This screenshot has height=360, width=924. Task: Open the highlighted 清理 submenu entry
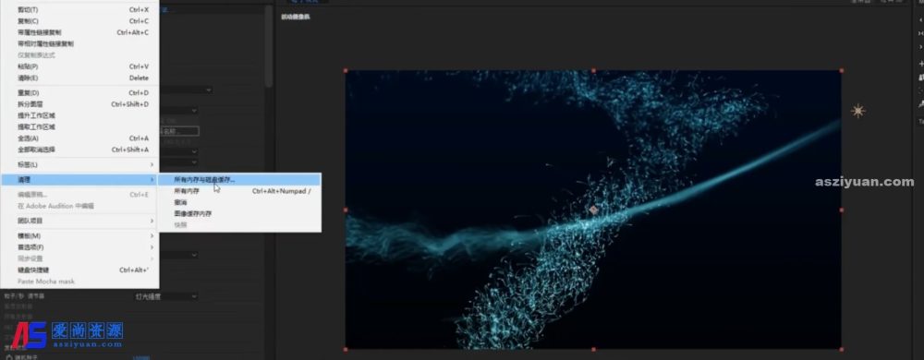[79, 179]
